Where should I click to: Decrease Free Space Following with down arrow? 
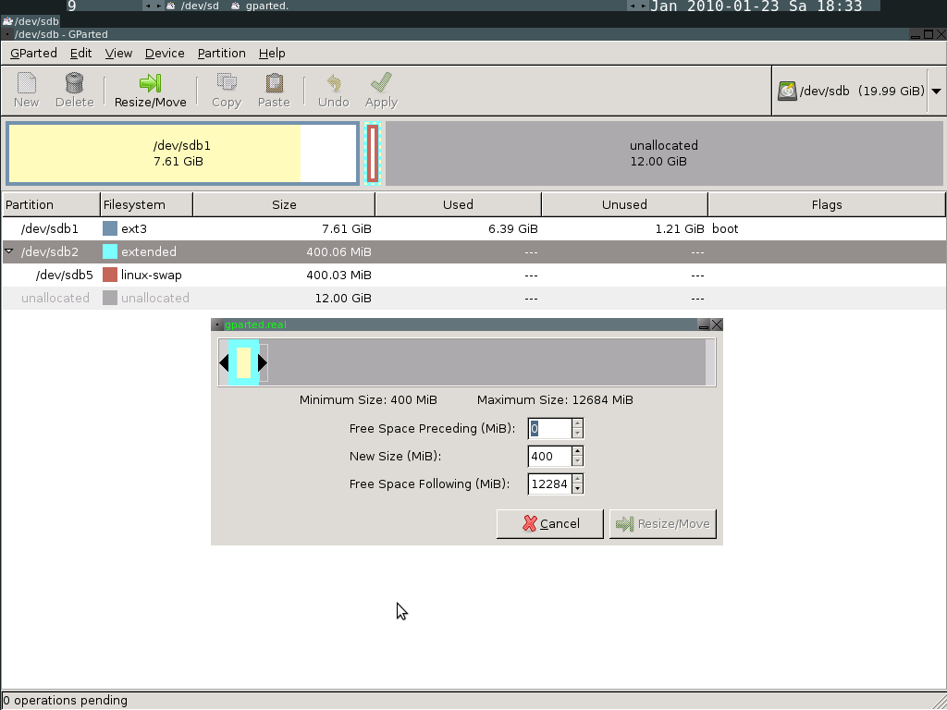pos(575,488)
